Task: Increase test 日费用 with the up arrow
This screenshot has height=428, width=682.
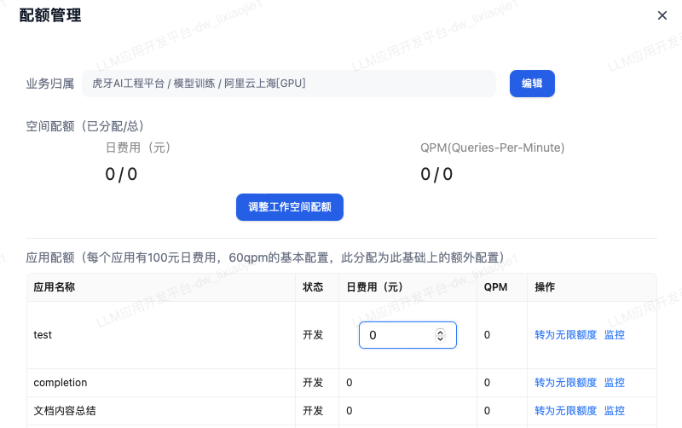Action: 440,333
